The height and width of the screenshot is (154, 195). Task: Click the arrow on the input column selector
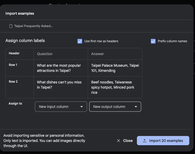click(82, 107)
